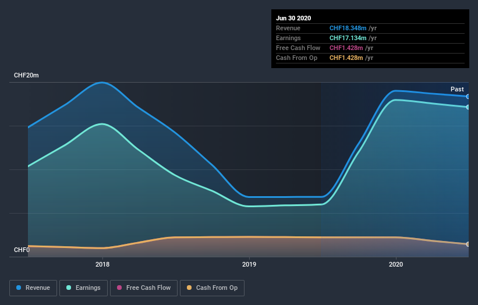The height and width of the screenshot is (305, 478).
Task: Click the CHF1.428m Free Cash Flow value
Action: [x=346, y=48]
